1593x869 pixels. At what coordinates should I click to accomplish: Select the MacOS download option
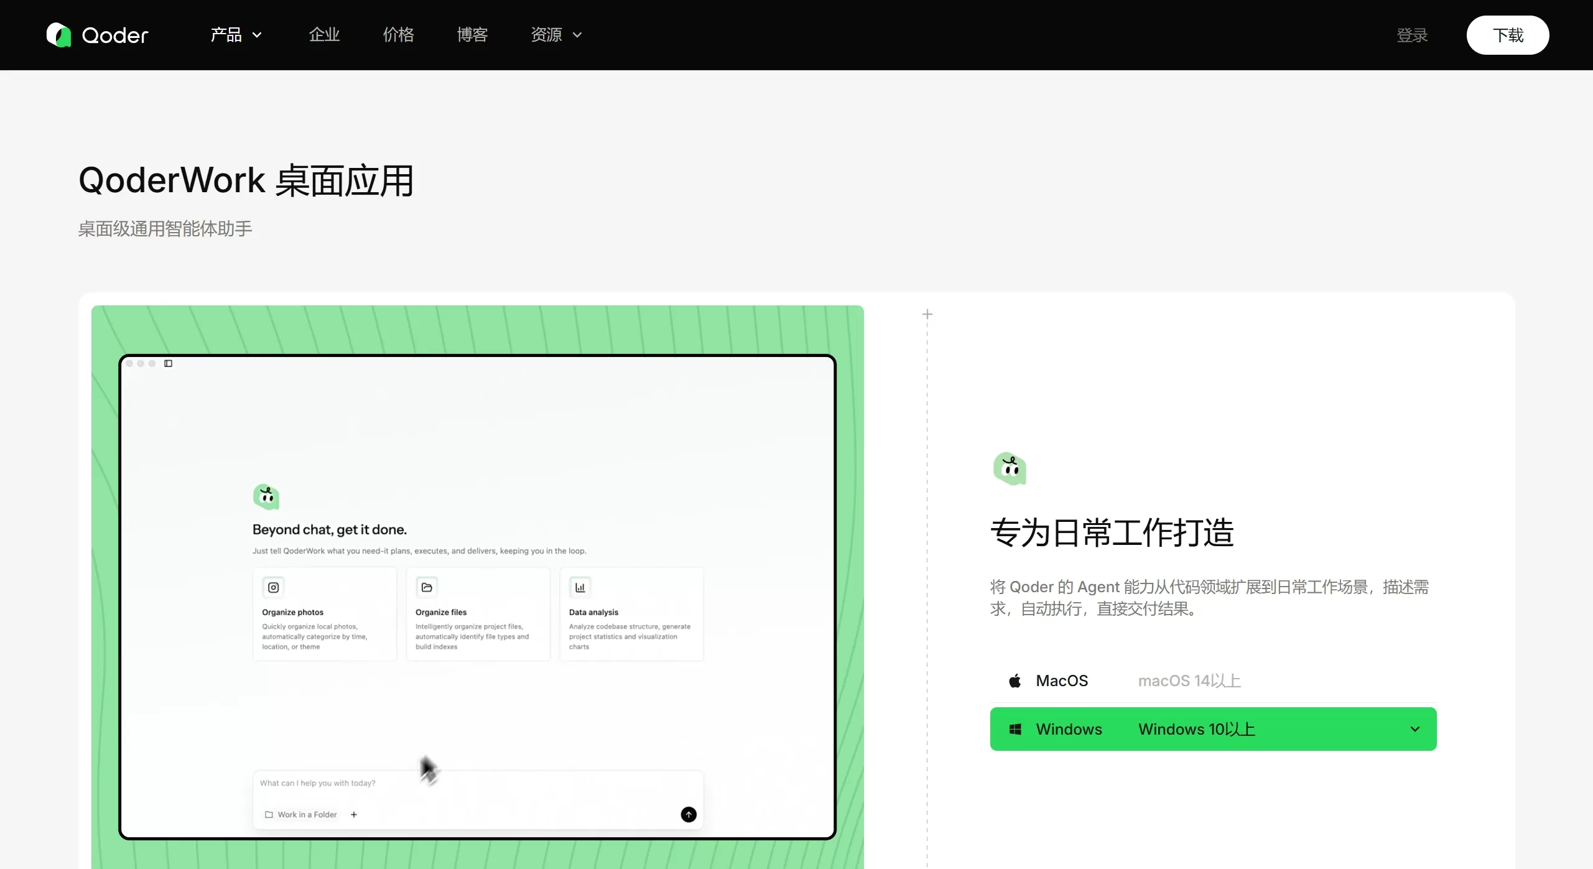tap(1213, 681)
